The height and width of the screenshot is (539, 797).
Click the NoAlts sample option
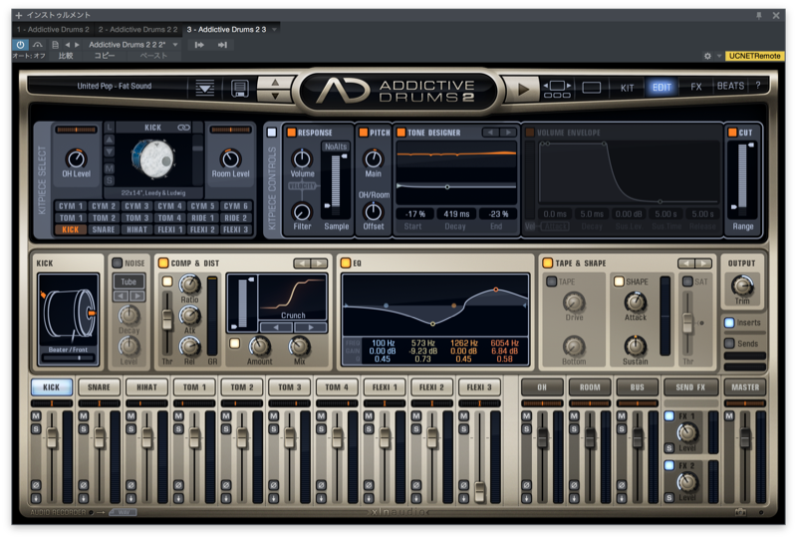[336, 146]
